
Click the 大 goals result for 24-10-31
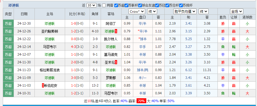247,93
